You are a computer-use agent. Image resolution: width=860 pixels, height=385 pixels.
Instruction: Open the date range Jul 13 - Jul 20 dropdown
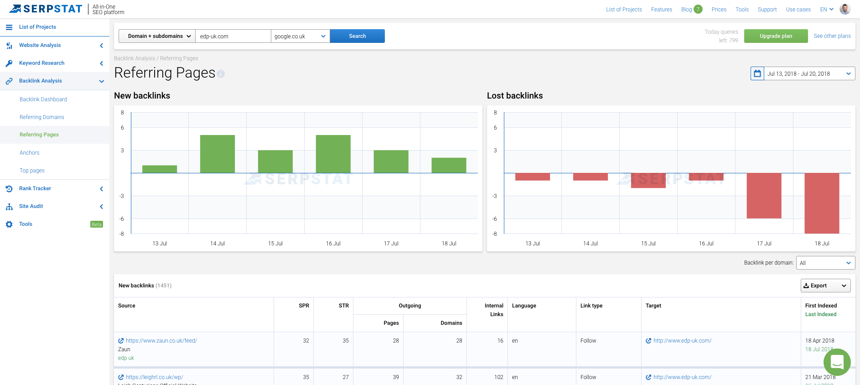(x=809, y=73)
